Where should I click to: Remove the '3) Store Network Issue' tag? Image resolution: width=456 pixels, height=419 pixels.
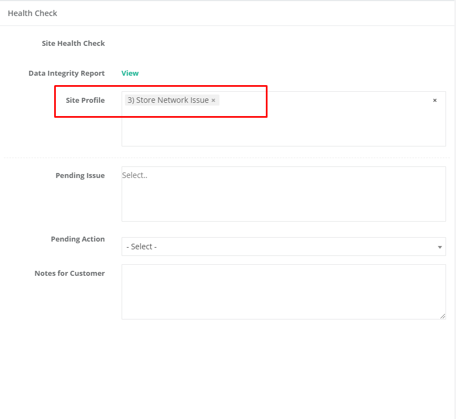tap(213, 101)
